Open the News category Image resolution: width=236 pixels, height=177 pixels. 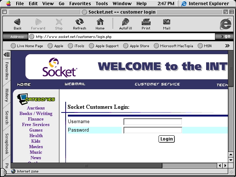click(x=36, y=158)
